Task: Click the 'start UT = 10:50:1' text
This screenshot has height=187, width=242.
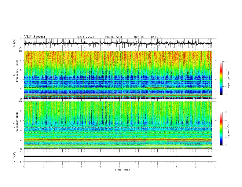Action: click(x=148, y=37)
